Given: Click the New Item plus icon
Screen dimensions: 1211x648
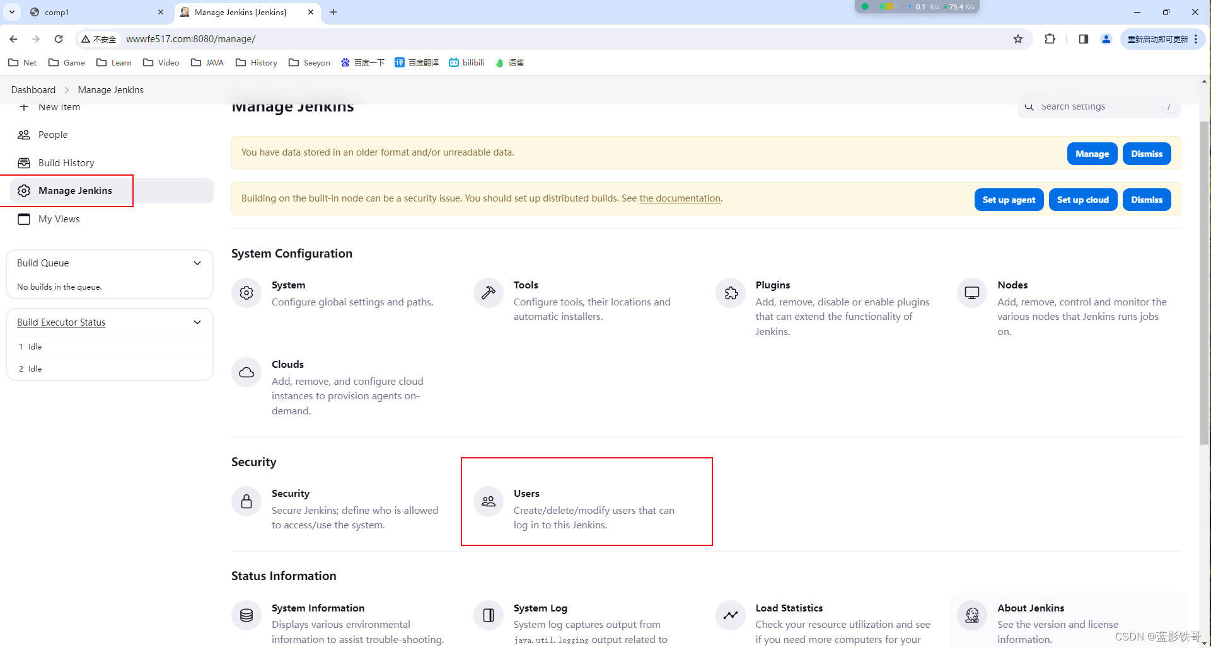Looking at the screenshot, I should (x=24, y=107).
